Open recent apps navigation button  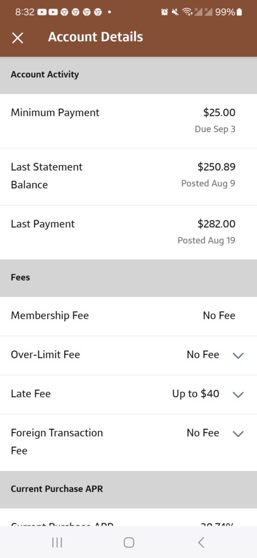click(x=57, y=542)
